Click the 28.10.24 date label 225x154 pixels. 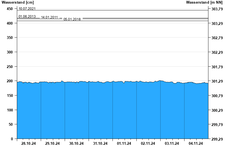coord(29,144)
